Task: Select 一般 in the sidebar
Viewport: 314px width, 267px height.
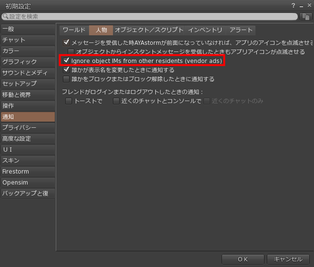Action: (28, 29)
